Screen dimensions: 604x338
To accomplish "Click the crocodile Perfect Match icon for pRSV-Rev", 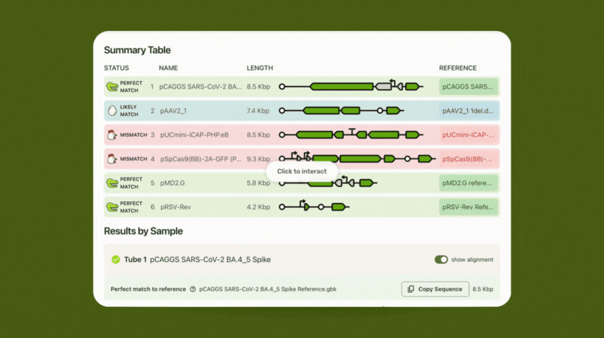I will point(112,207).
